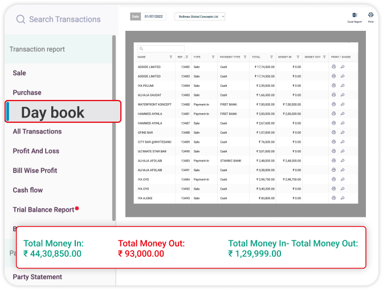Viewport: 383px width, 290px height.
Task: Print the HAMMED AYINLA 13481 payment-in
Action: click(333, 114)
